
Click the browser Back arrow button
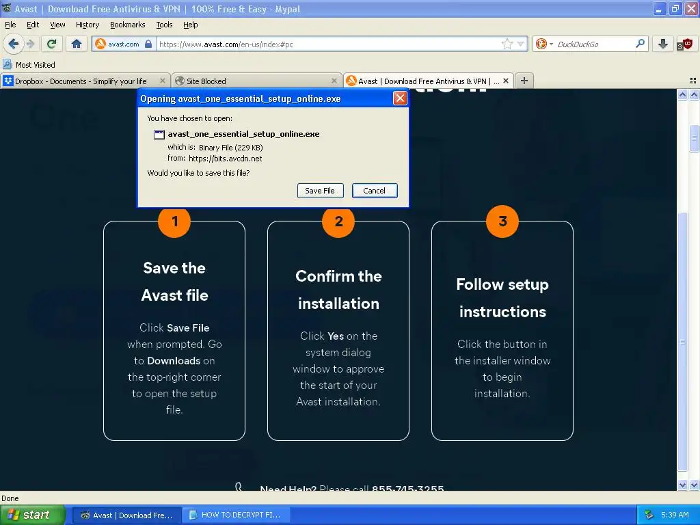click(14, 44)
